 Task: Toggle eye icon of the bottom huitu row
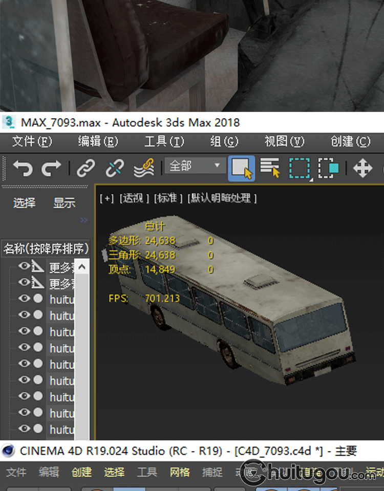click(x=24, y=429)
